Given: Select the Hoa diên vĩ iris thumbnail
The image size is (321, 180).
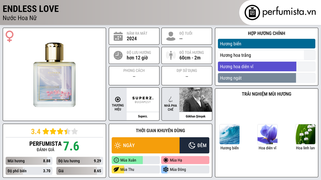Looking at the screenshot, I should tap(267, 134).
